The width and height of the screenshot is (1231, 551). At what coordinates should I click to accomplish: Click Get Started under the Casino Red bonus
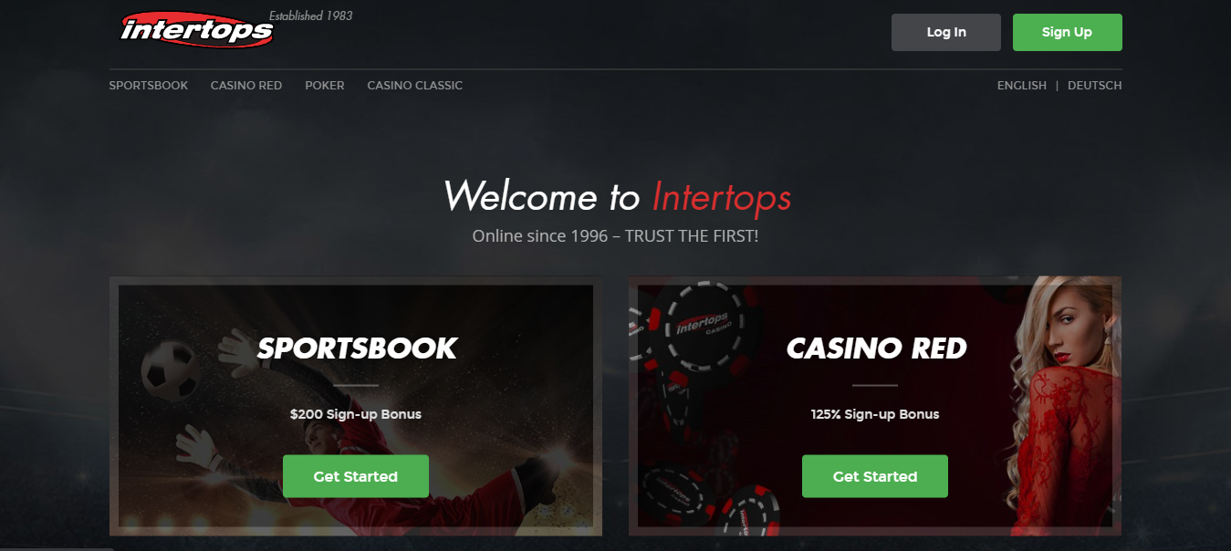click(x=875, y=476)
